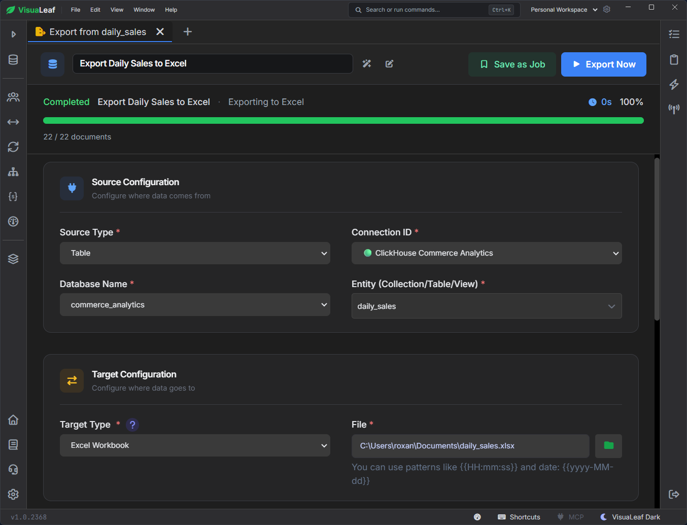
Task: Open workspace settings gear in title bar
Action: tap(607, 10)
